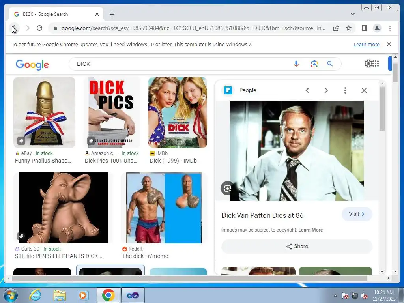404x303 pixels.
Task: Click the eBay source label
Action: pyautogui.click(x=26, y=153)
